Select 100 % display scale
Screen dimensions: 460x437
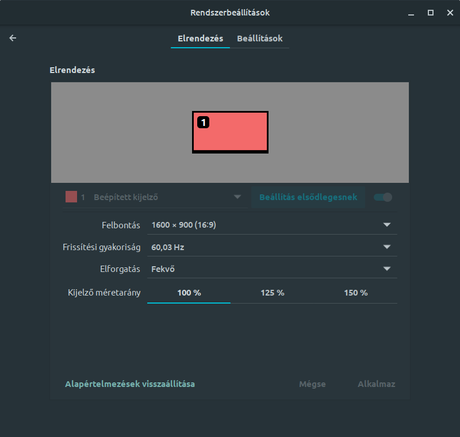(x=189, y=293)
